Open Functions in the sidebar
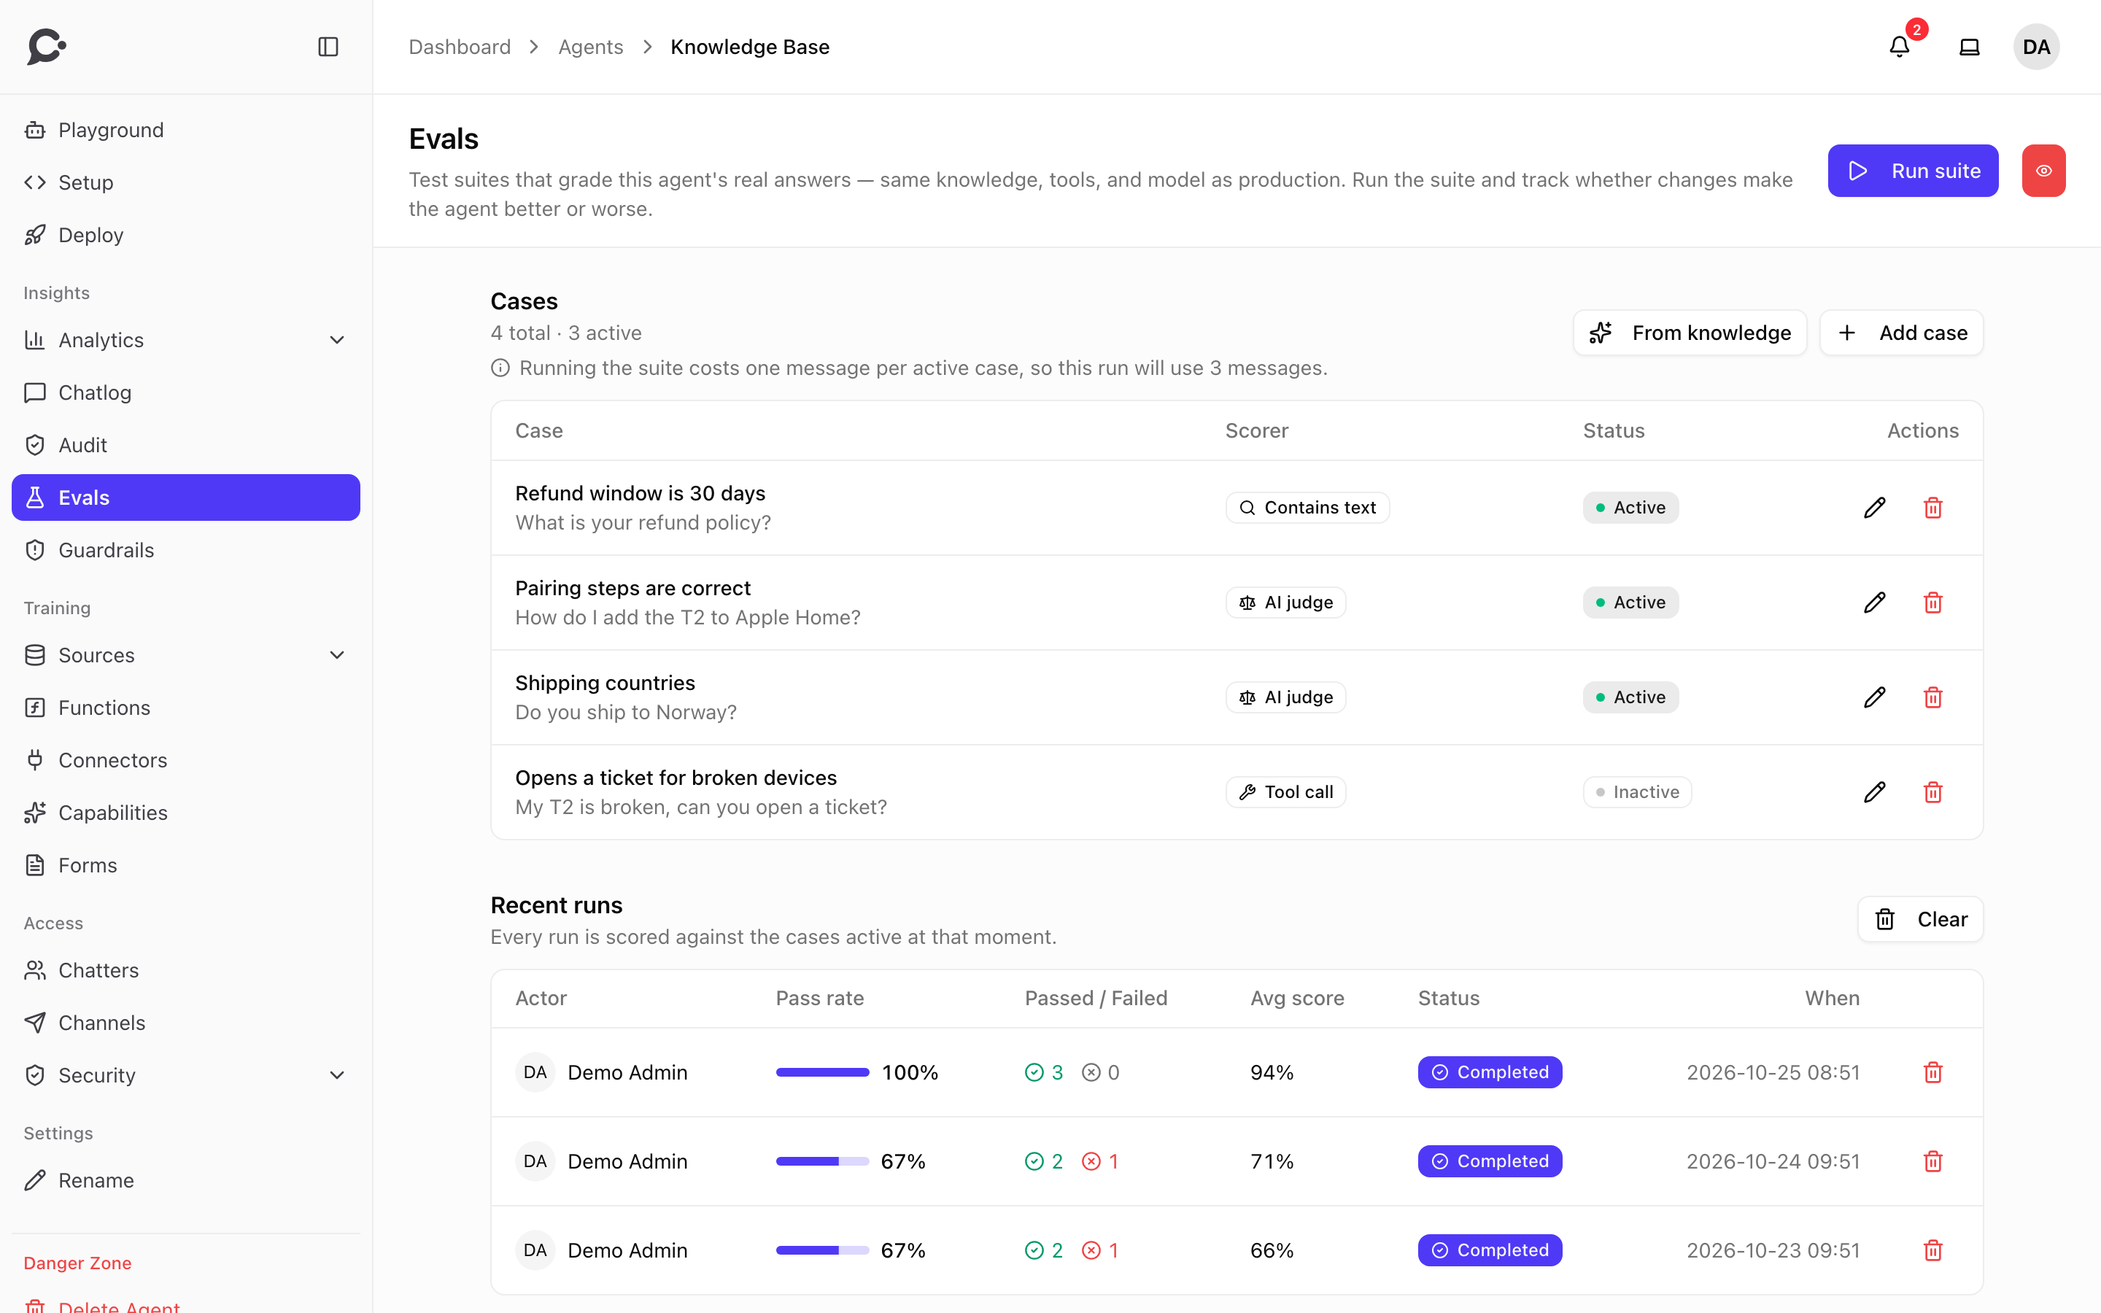Viewport: 2101px width, 1313px height. pyautogui.click(x=186, y=708)
